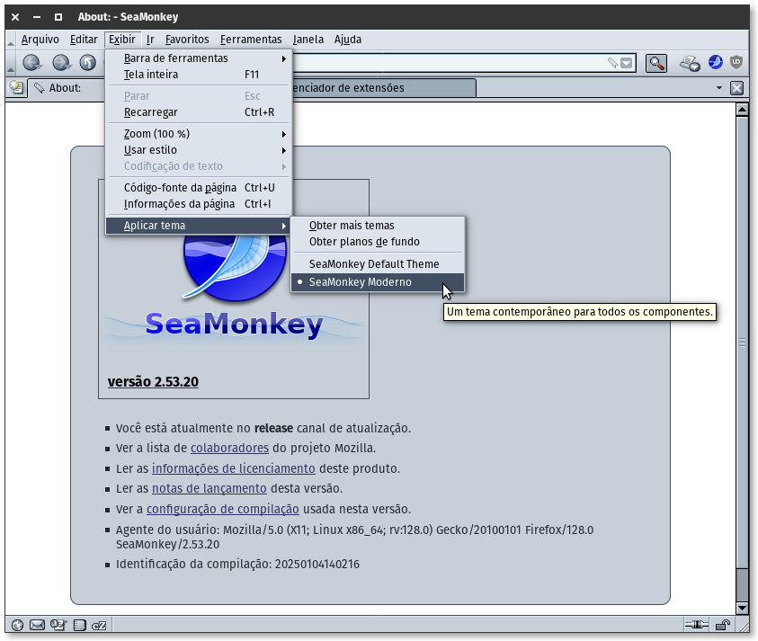Click the Back navigation arrow
Screen dimensions: 758x641
(x=32, y=63)
